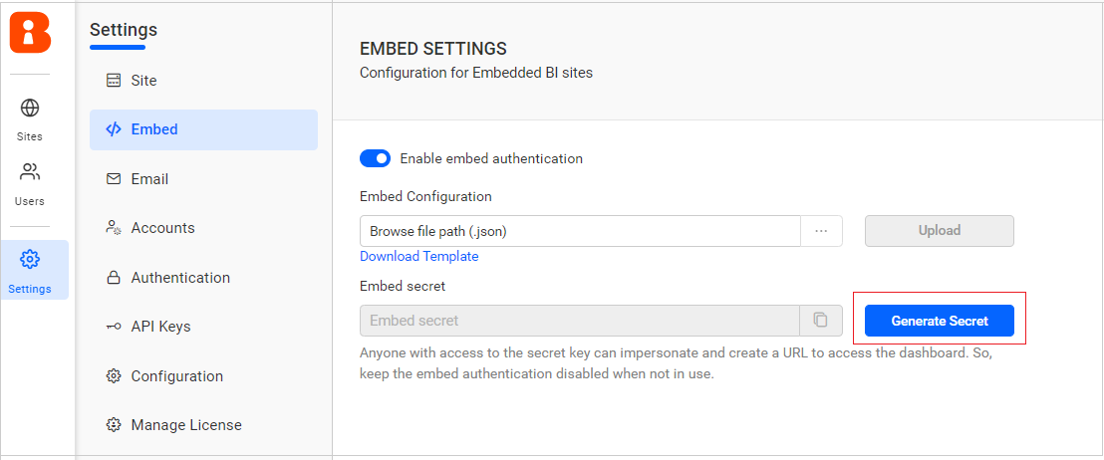This screenshot has height=460, width=1104.
Task: Click the orange Bold BI logo
Action: pos(30,31)
